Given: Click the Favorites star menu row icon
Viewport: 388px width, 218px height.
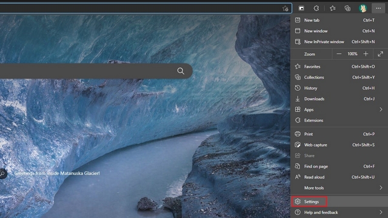Looking at the screenshot, I should tap(298, 67).
